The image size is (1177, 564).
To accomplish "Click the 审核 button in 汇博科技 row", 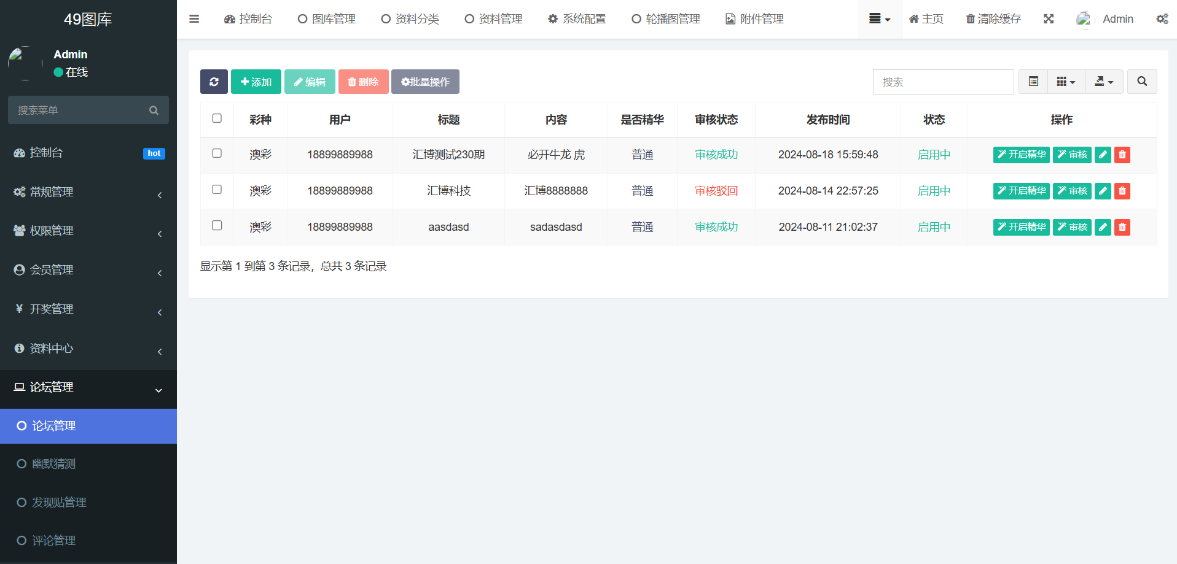I will (1072, 191).
